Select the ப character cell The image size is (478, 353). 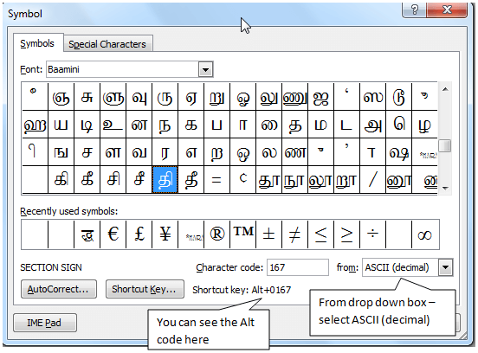click(x=216, y=125)
